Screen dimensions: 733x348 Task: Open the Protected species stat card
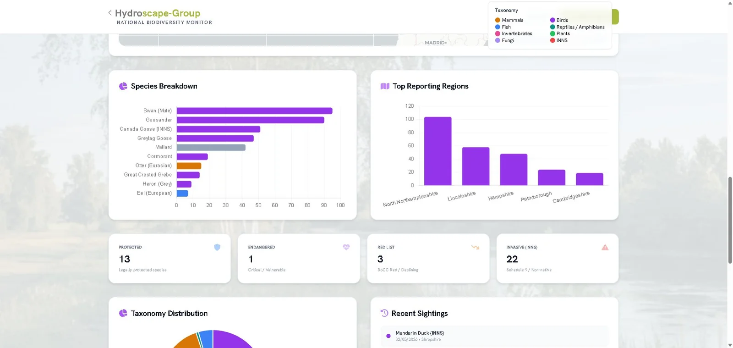pos(170,259)
